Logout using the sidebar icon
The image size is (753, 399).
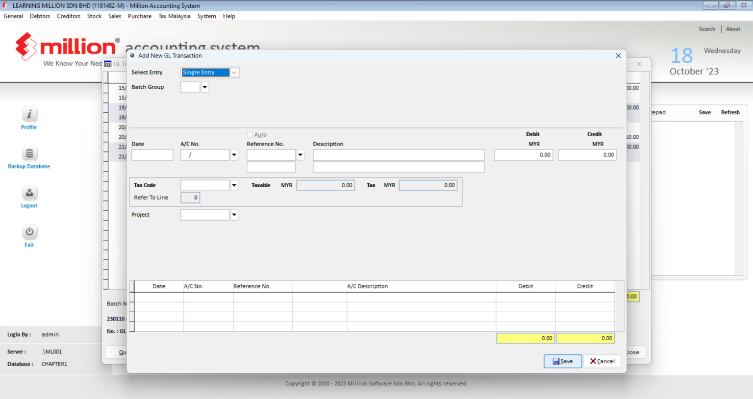(29, 193)
